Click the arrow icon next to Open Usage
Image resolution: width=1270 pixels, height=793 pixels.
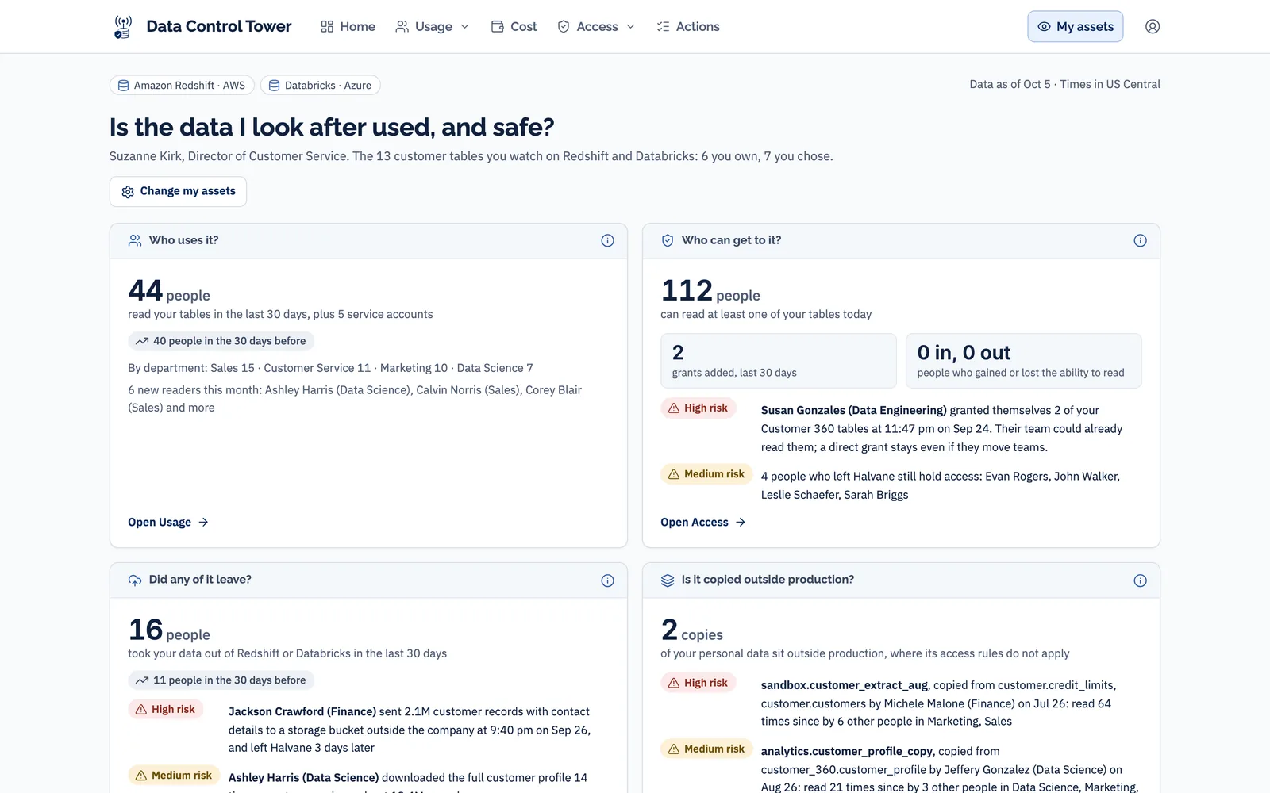pos(203,522)
